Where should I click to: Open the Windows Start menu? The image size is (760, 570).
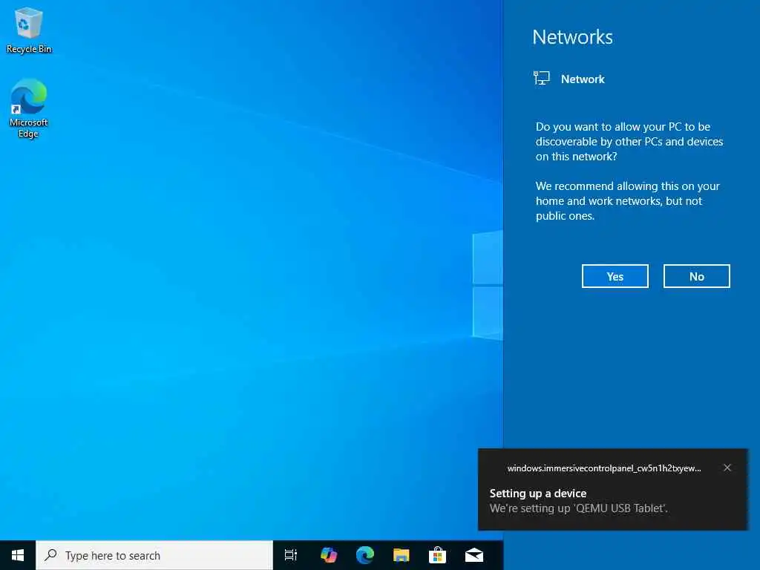18,555
